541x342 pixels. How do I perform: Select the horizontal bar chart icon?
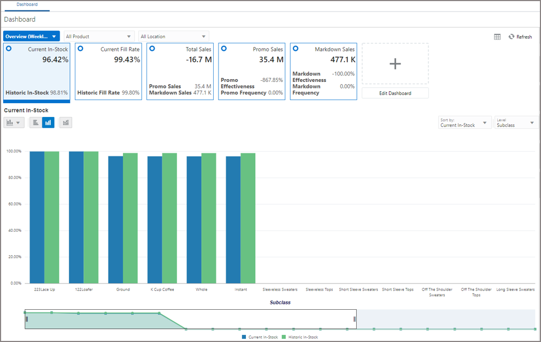pyautogui.click(x=35, y=122)
